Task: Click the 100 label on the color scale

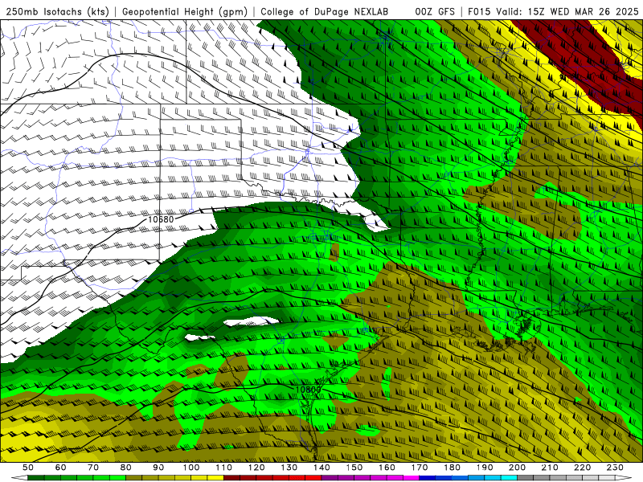Action: pyautogui.click(x=191, y=468)
